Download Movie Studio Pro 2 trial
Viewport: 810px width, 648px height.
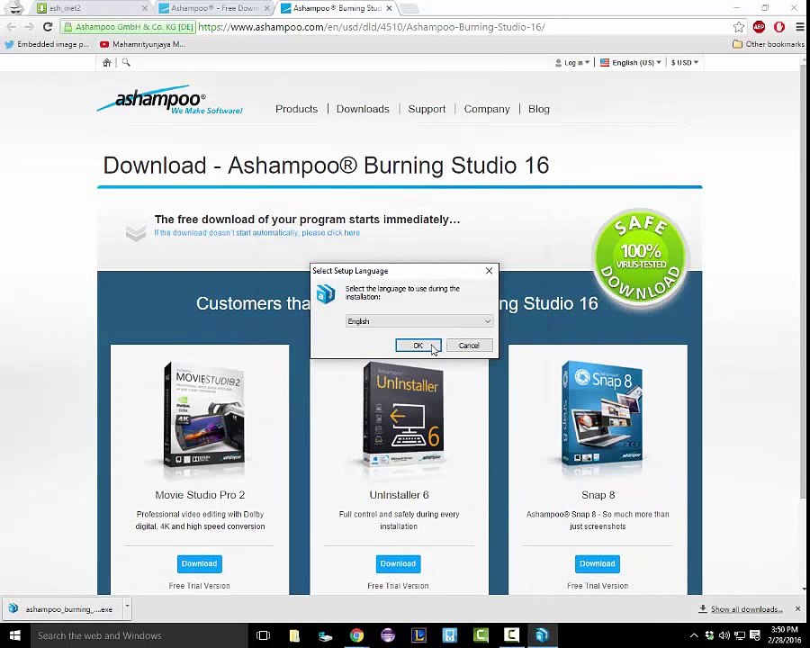[x=200, y=563]
